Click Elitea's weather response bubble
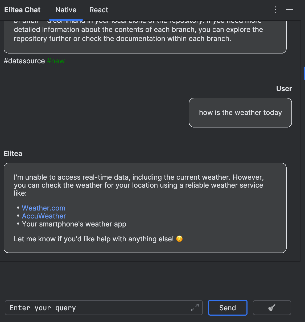Screen dimensions: 305x322 (145, 208)
